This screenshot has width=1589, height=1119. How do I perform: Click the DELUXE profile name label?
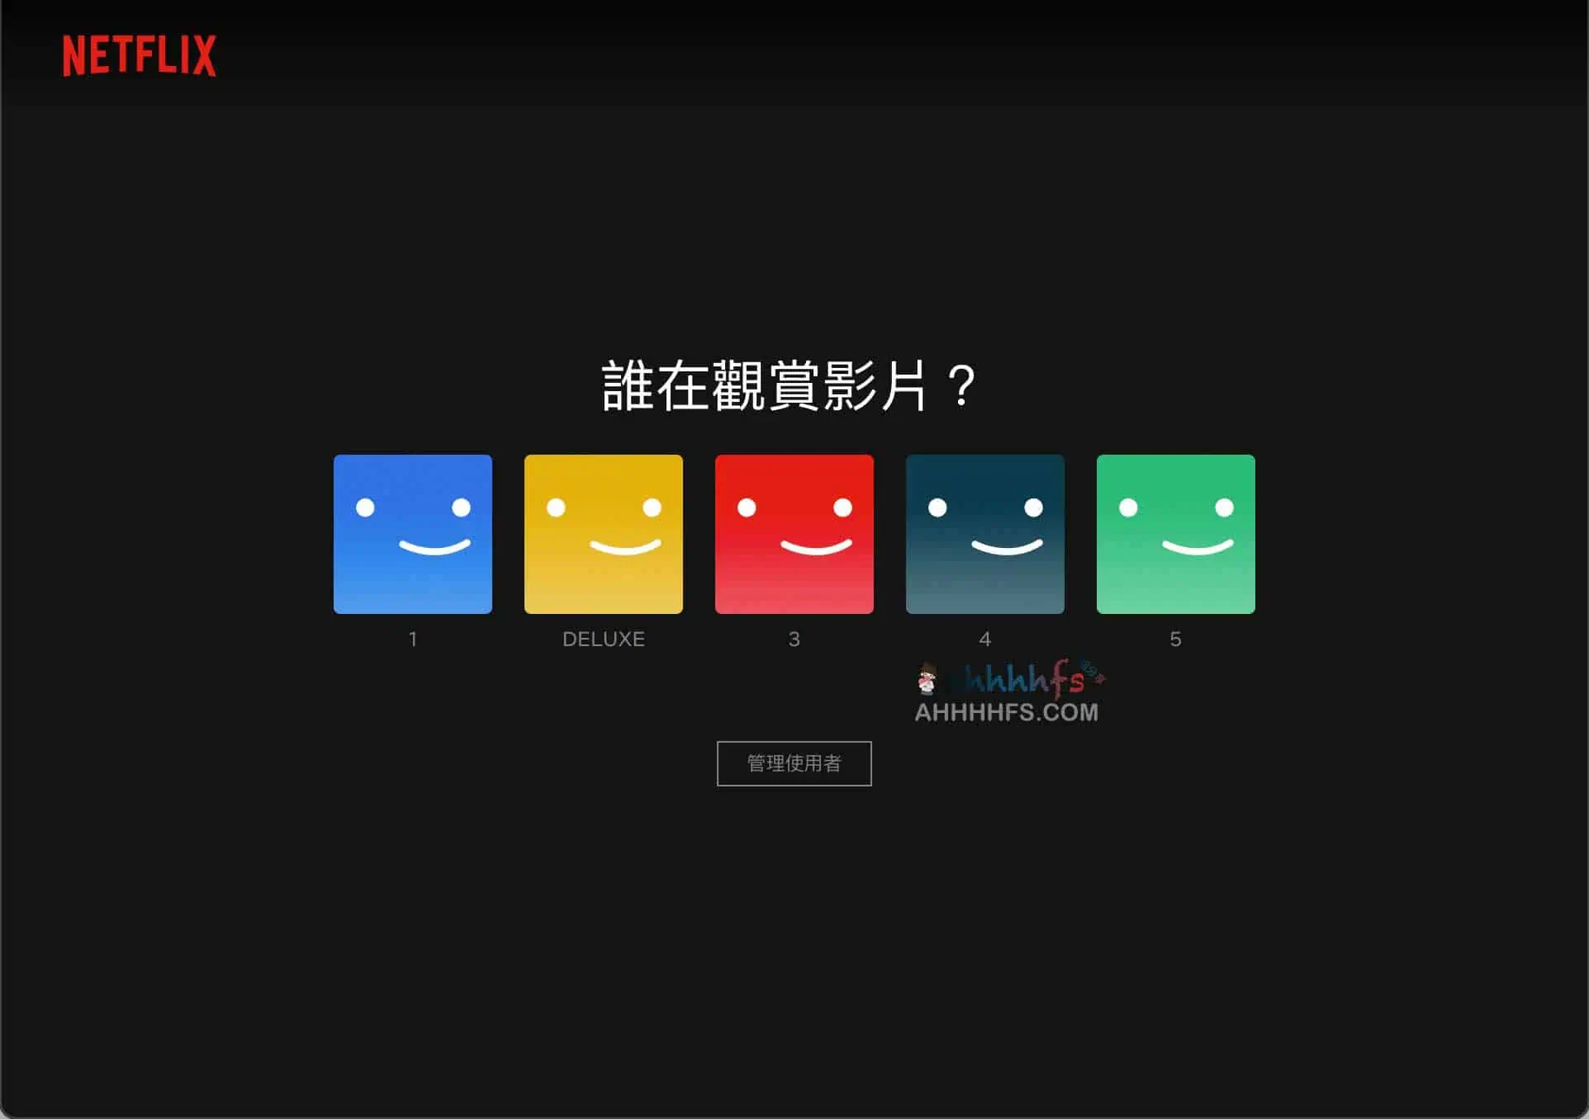(x=603, y=639)
